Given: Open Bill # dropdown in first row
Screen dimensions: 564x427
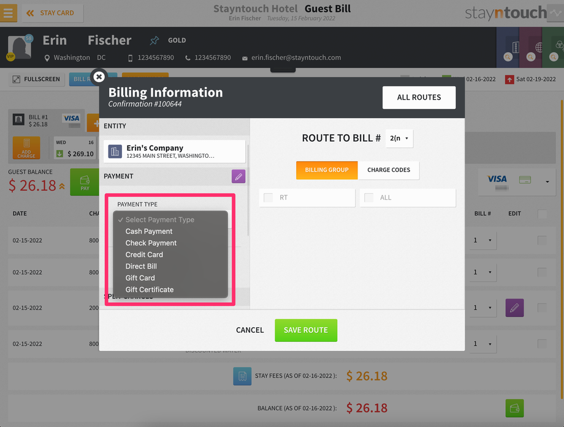Looking at the screenshot, I should click(482, 240).
